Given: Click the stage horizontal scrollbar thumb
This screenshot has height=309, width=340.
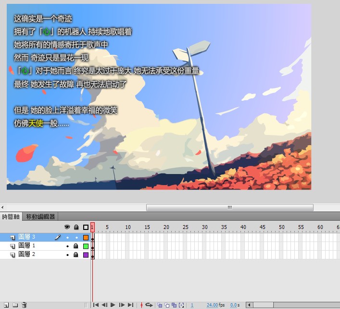Looking at the screenshot, I should tap(229, 207).
